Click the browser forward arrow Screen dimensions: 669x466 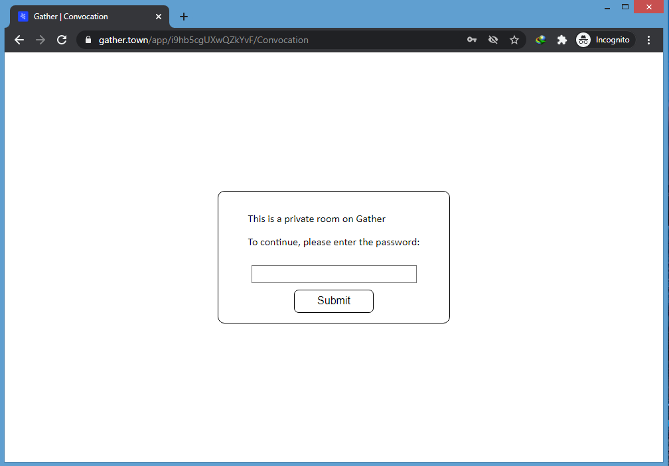coord(40,40)
